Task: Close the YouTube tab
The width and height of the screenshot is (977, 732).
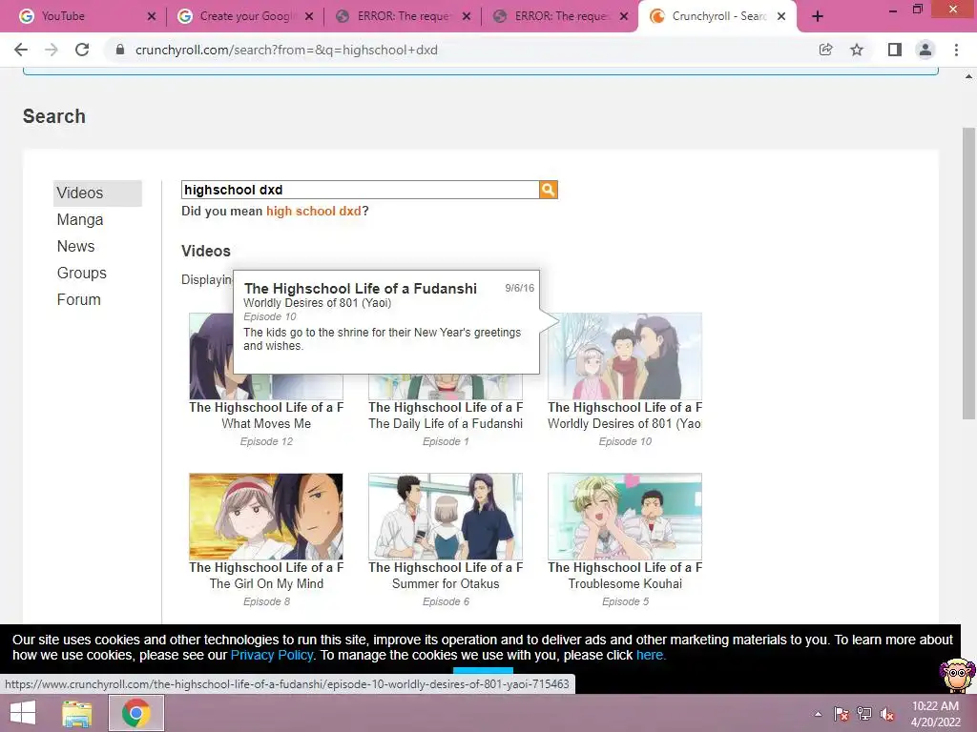Action: 152,16
